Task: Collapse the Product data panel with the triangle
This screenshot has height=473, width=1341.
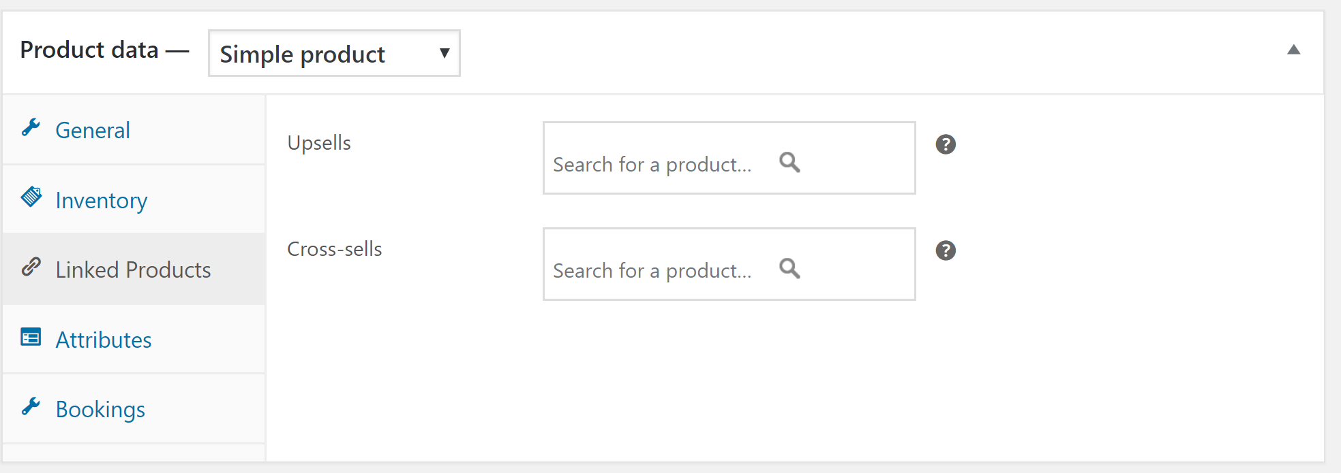Action: pyautogui.click(x=1293, y=50)
